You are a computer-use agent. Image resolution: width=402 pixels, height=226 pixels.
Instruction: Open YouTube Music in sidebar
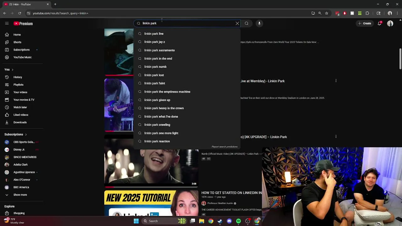(x=22, y=57)
